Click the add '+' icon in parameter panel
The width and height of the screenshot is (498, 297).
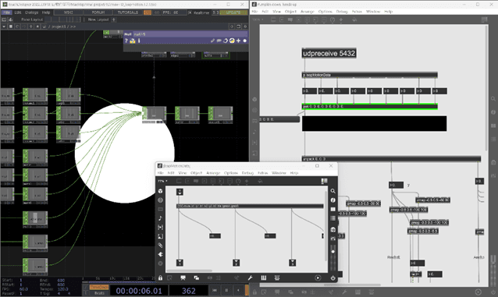tap(238, 41)
